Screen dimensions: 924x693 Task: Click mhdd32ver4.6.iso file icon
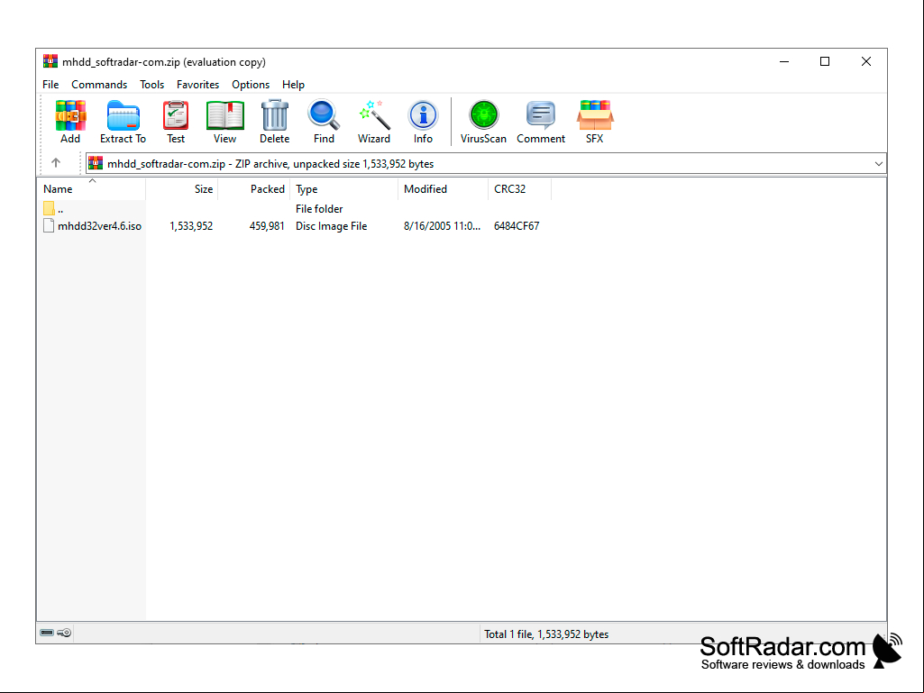point(49,225)
